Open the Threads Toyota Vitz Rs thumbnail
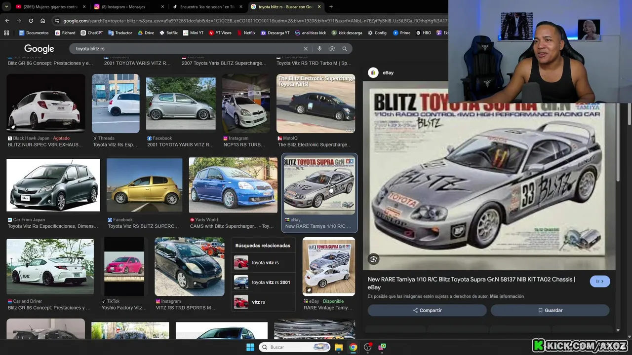Image resolution: width=632 pixels, height=355 pixels. (x=116, y=103)
